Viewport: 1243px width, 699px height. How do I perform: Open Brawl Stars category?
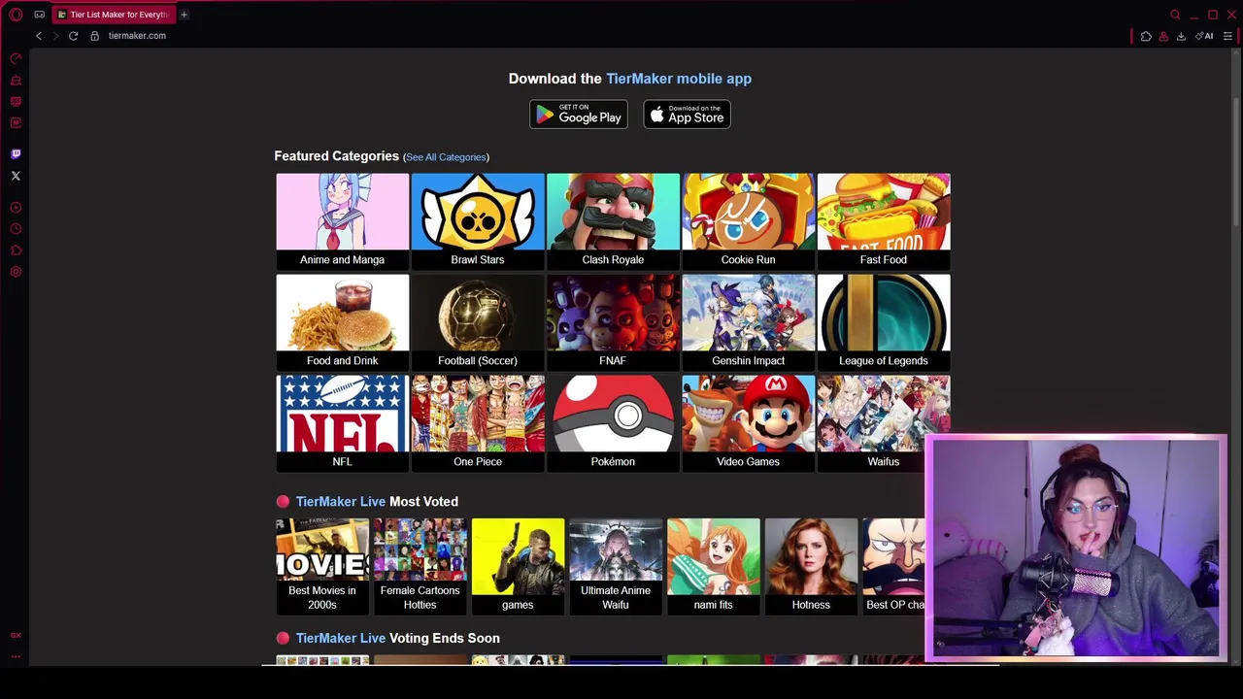(x=478, y=220)
